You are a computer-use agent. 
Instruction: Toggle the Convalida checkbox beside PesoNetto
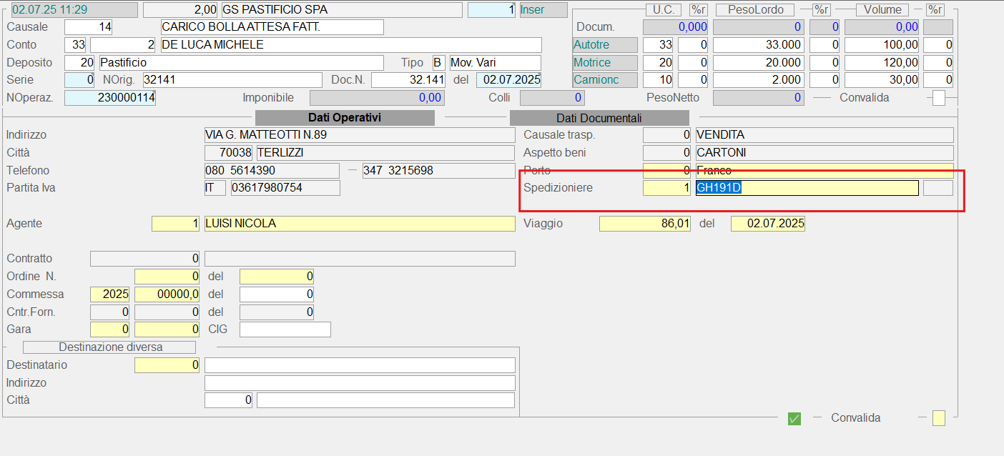[x=938, y=98]
